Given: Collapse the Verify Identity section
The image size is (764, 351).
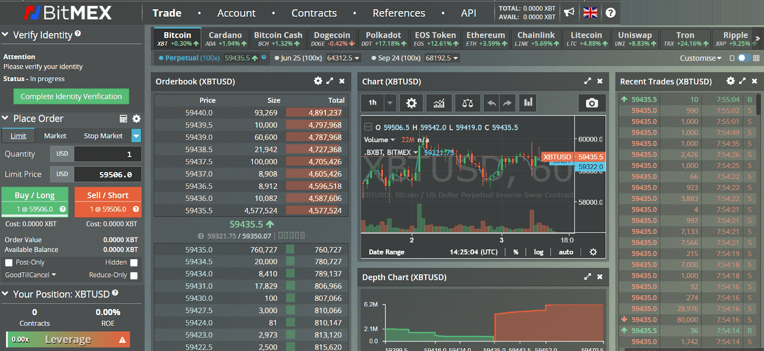Looking at the screenshot, I should [5, 34].
